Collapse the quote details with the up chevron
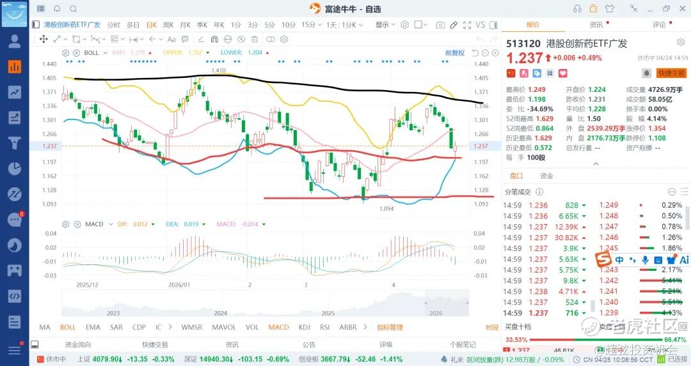 pos(596,164)
